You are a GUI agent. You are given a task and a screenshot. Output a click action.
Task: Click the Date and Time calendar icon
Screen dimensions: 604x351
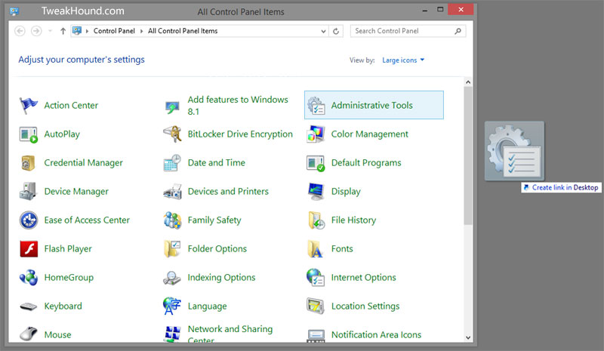(x=172, y=162)
